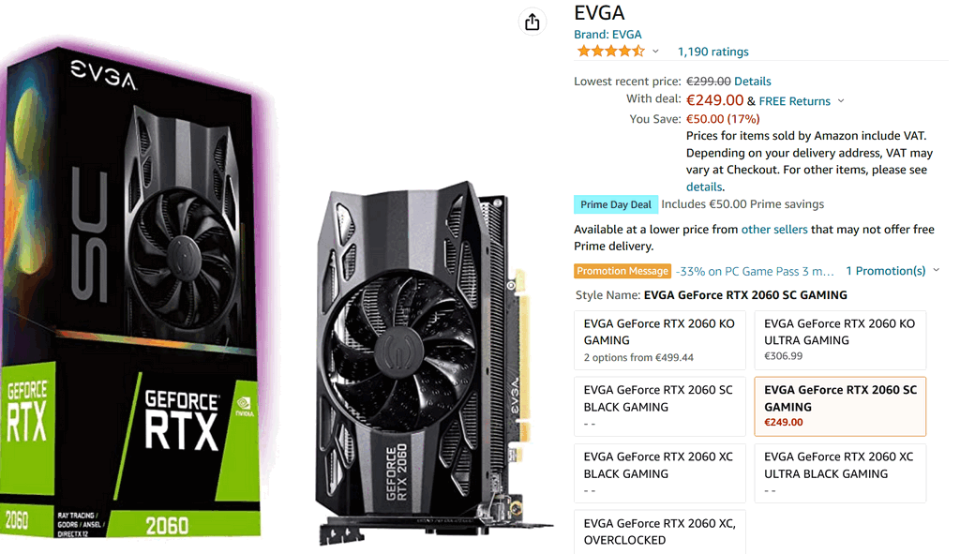The height and width of the screenshot is (554, 960).
Task: Open the VAT details link
Action: coord(703,187)
